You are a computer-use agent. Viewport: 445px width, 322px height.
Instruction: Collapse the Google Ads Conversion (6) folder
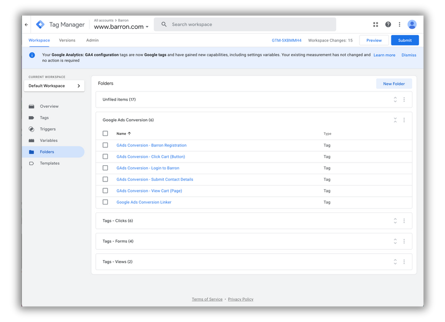(x=395, y=120)
